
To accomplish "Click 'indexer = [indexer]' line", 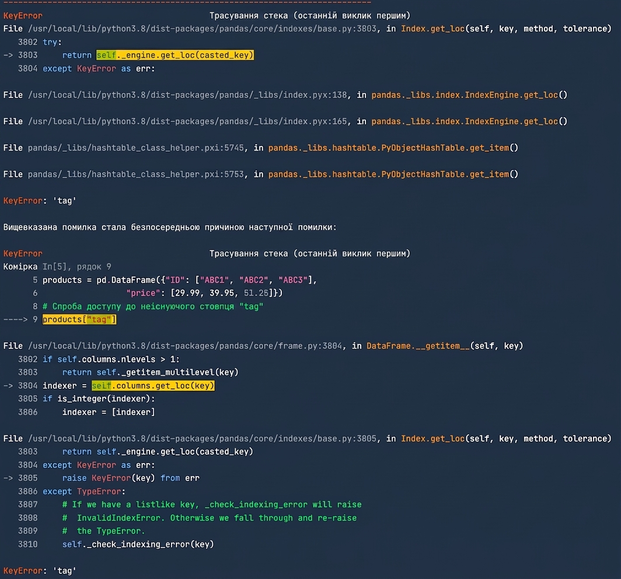I will [109, 412].
